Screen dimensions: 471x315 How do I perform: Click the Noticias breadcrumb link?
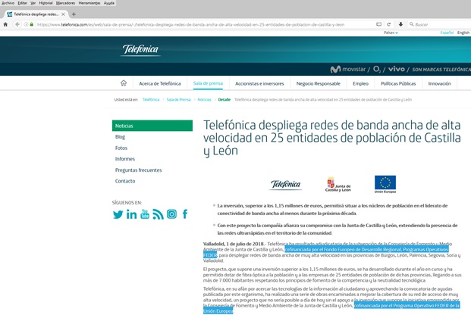[204, 100]
